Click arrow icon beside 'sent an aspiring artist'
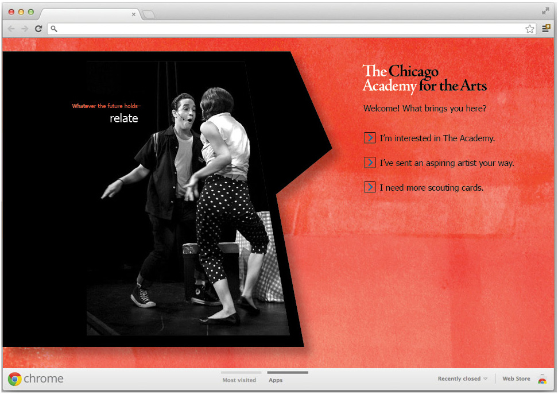 369,163
